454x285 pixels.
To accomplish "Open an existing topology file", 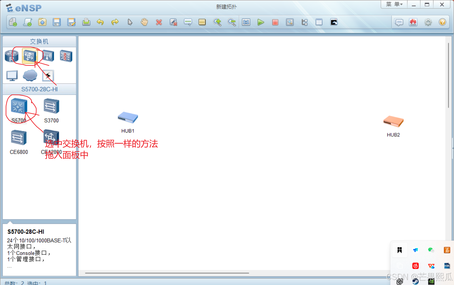I will click(42, 22).
